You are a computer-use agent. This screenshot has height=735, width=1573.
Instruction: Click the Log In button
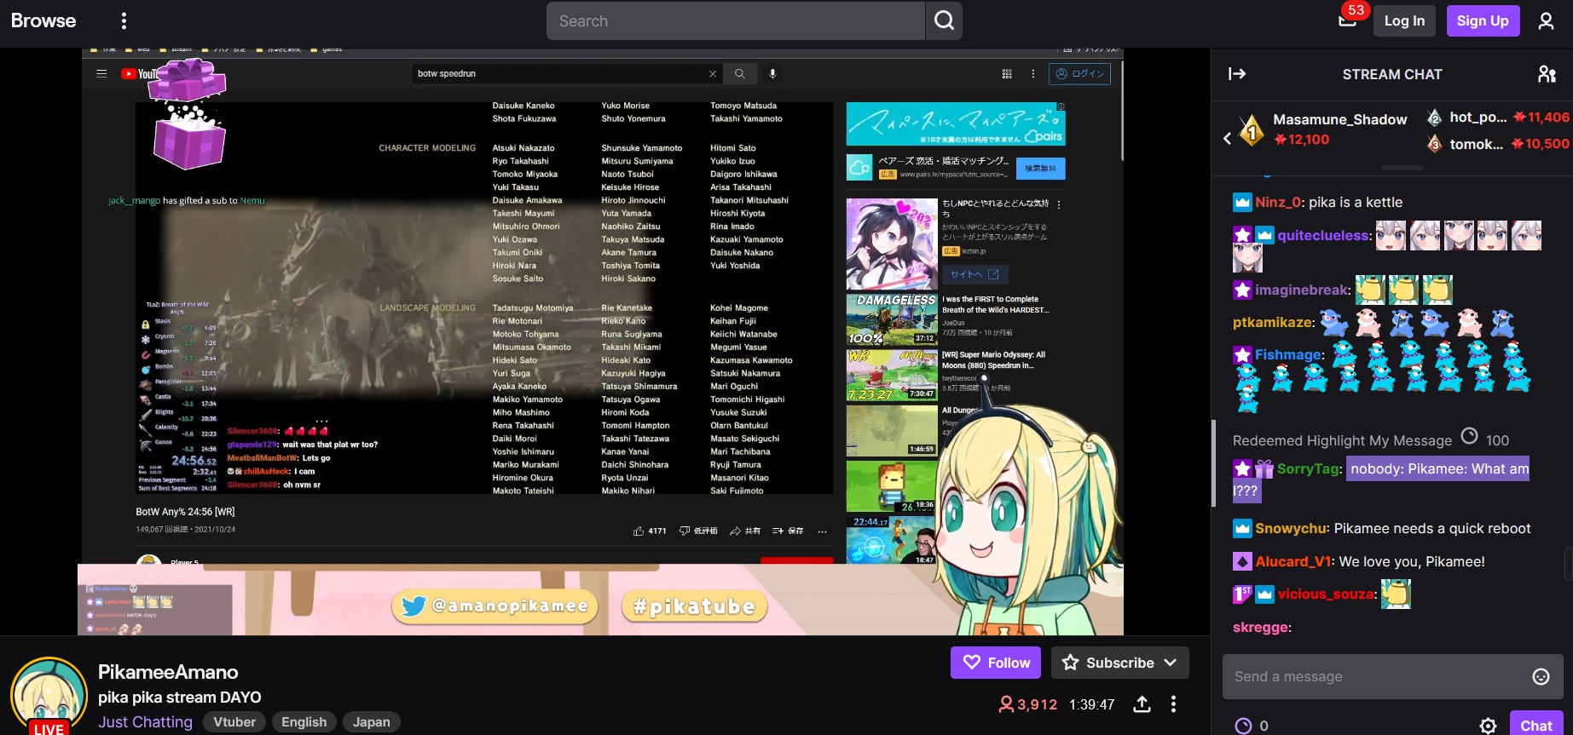pyautogui.click(x=1403, y=20)
